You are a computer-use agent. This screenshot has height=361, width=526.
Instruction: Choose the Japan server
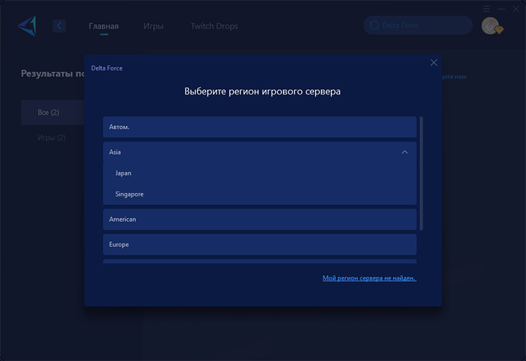click(x=124, y=173)
